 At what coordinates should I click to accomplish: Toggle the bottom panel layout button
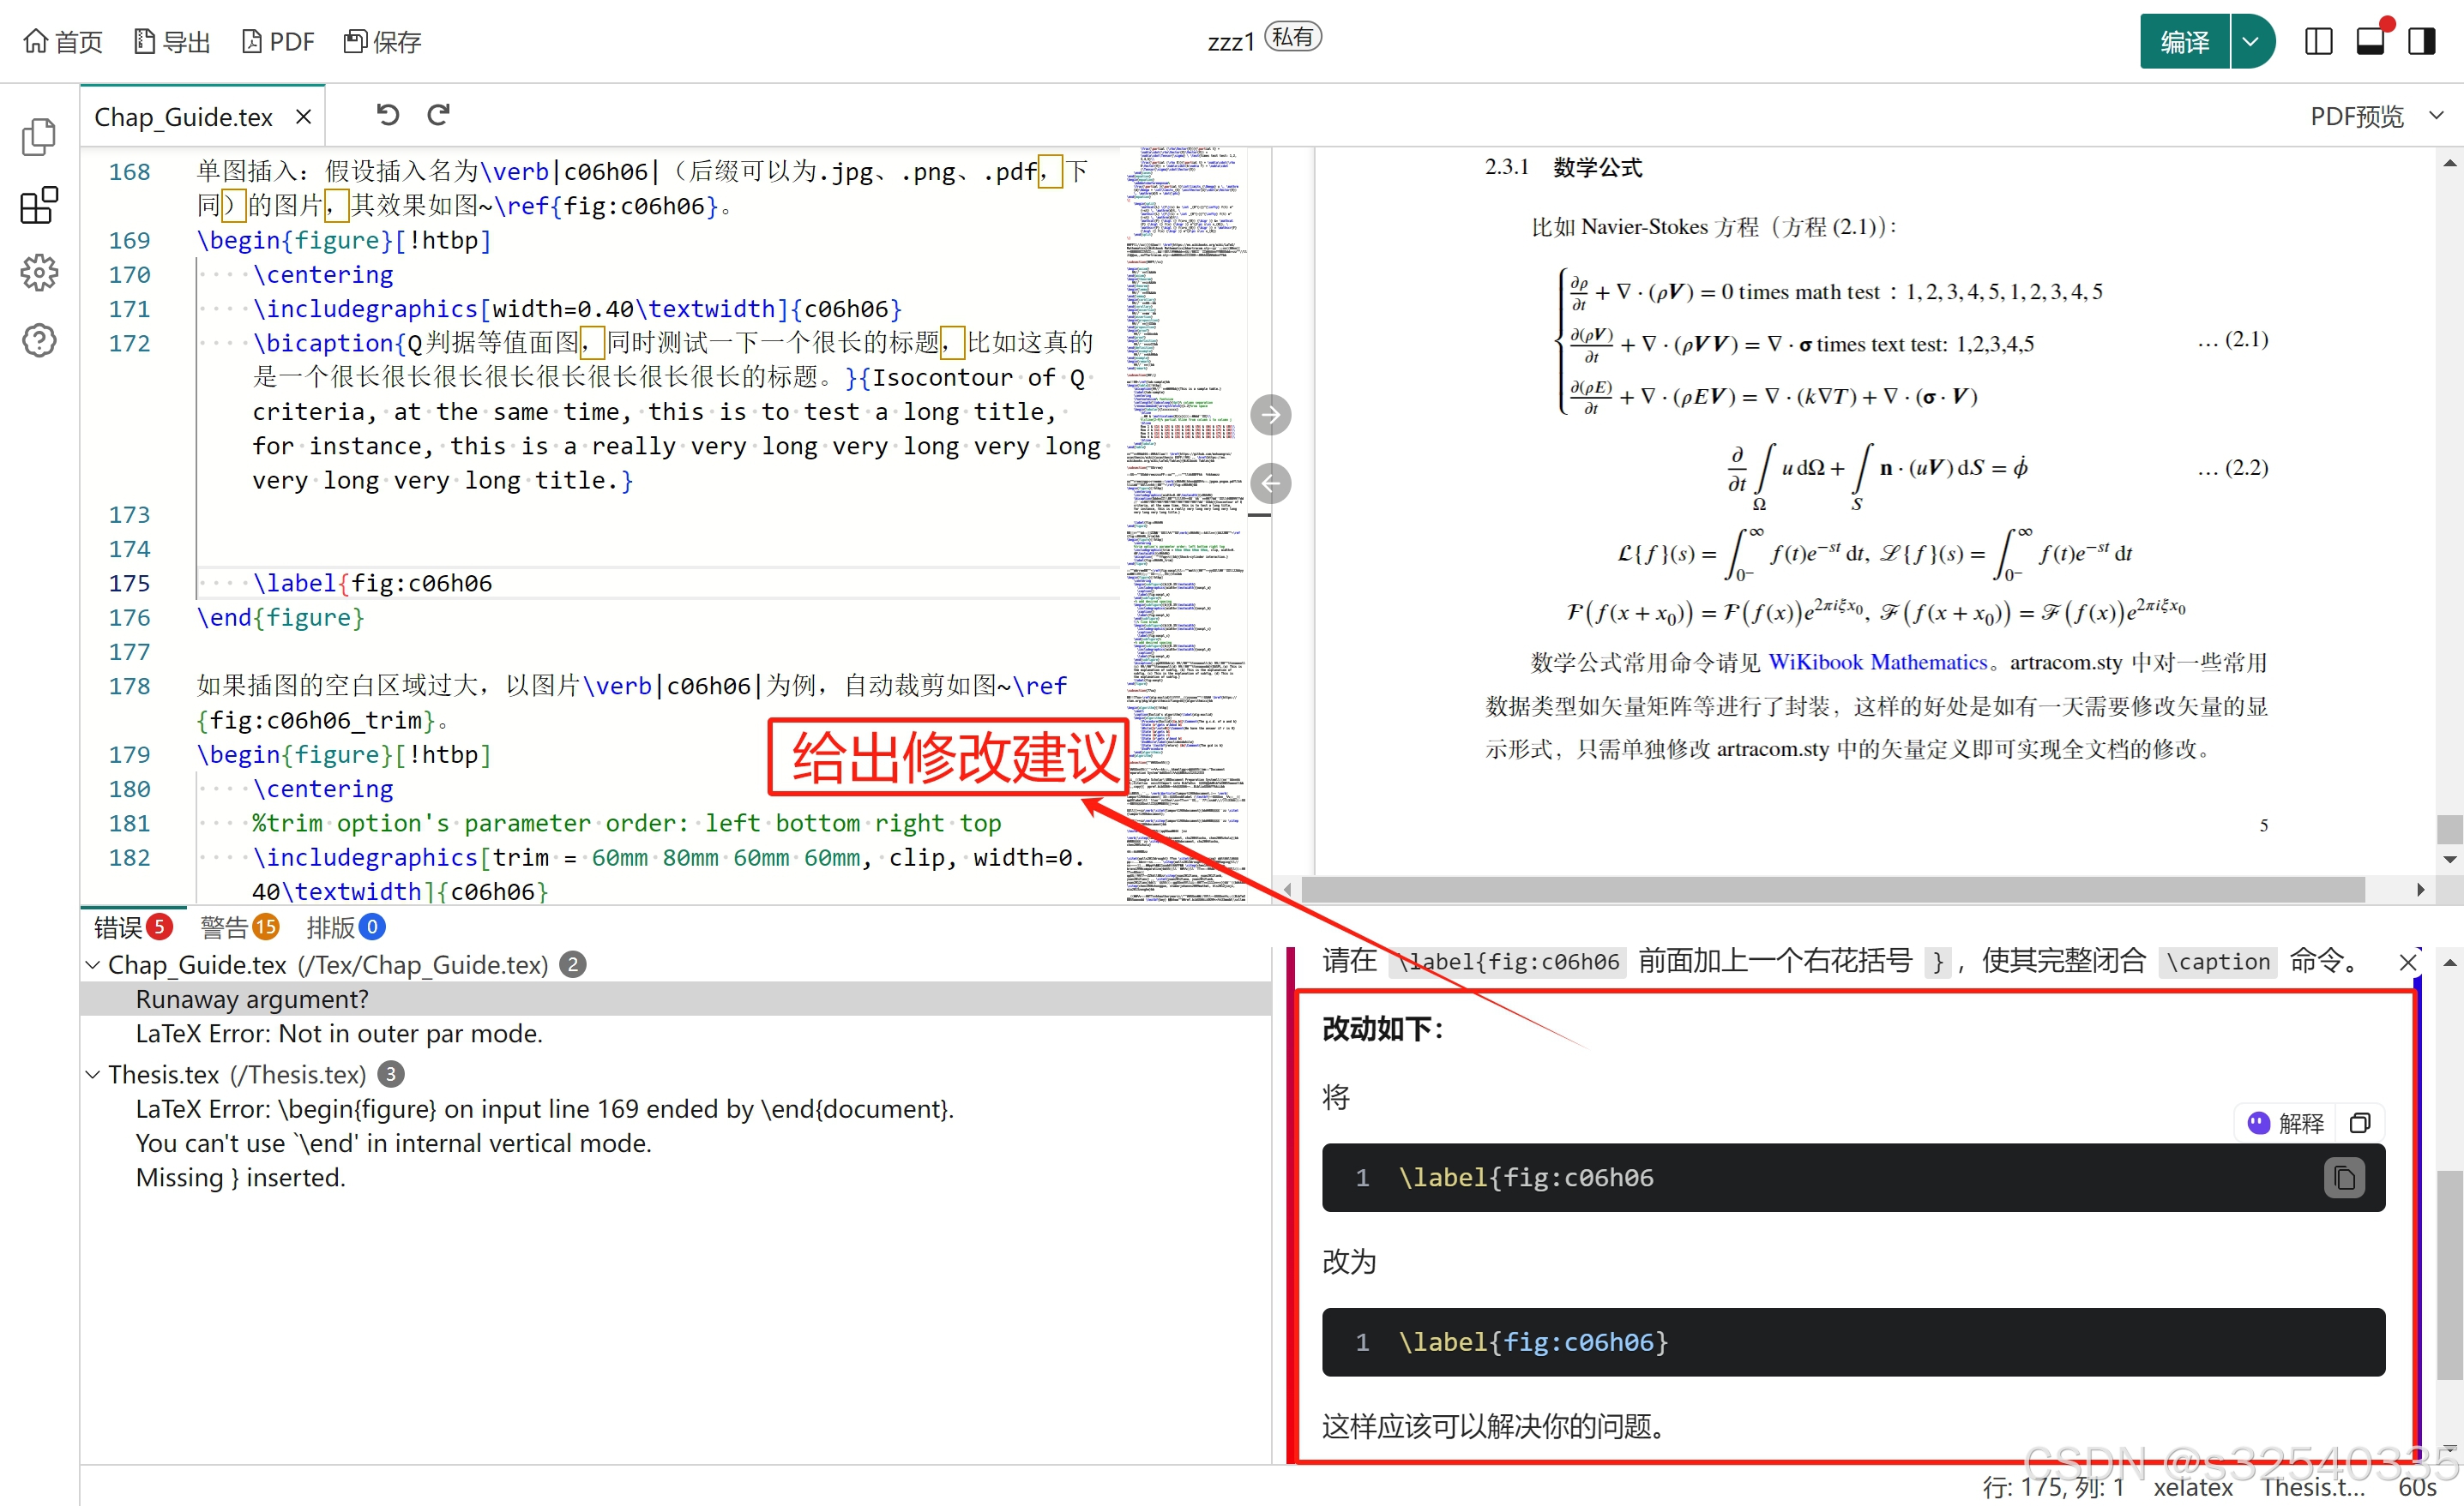[x=2370, y=42]
